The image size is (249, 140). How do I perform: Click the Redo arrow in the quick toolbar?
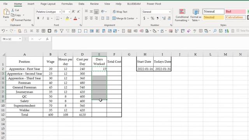[x=11, y=31]
